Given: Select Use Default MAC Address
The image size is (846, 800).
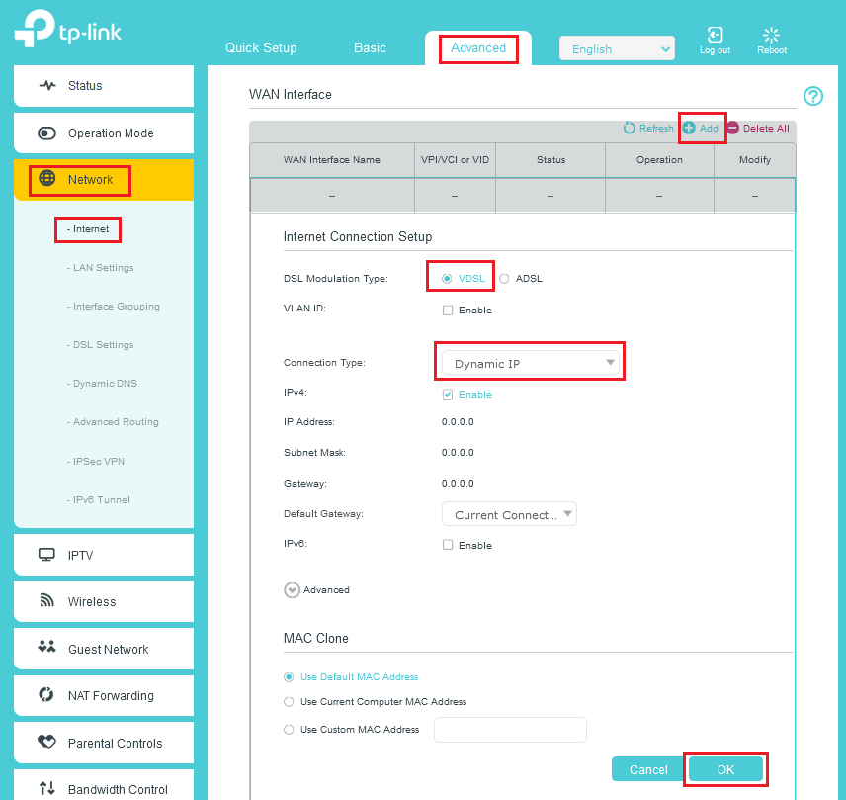Looking at the screenshot, I should tap(289, 677).
